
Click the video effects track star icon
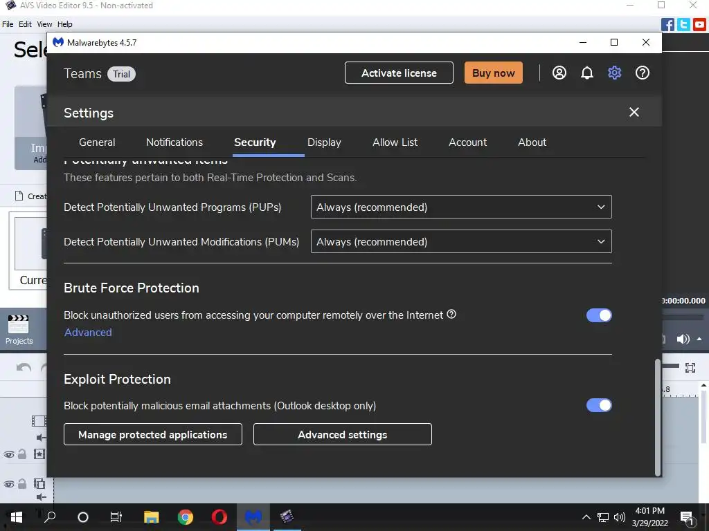coord(39,454)
